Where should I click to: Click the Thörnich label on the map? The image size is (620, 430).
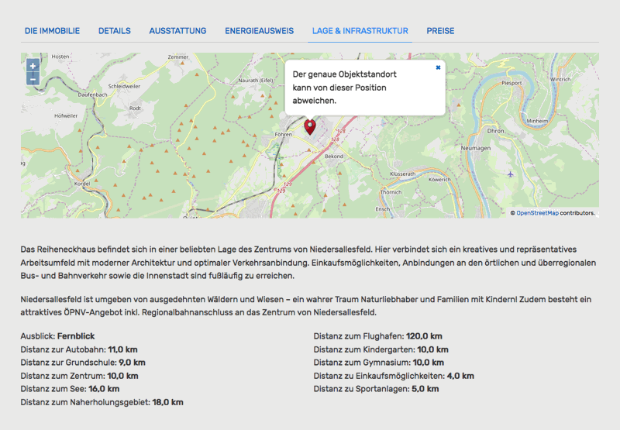391,192
